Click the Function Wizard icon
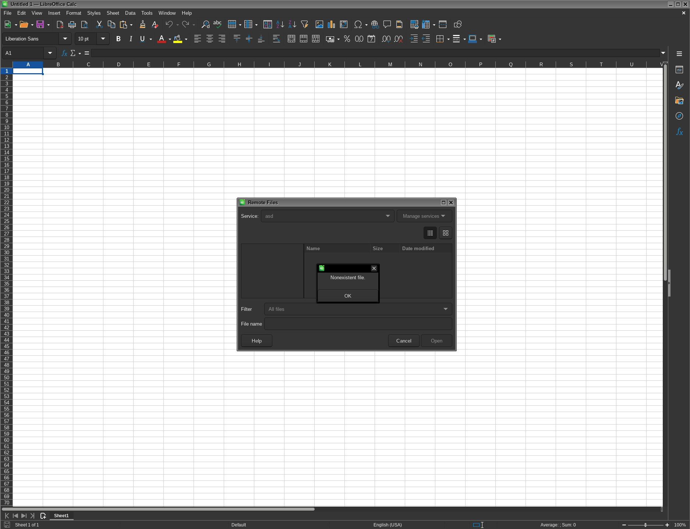The width and height of the screenshot is (690, 529). tap(64, 53)
